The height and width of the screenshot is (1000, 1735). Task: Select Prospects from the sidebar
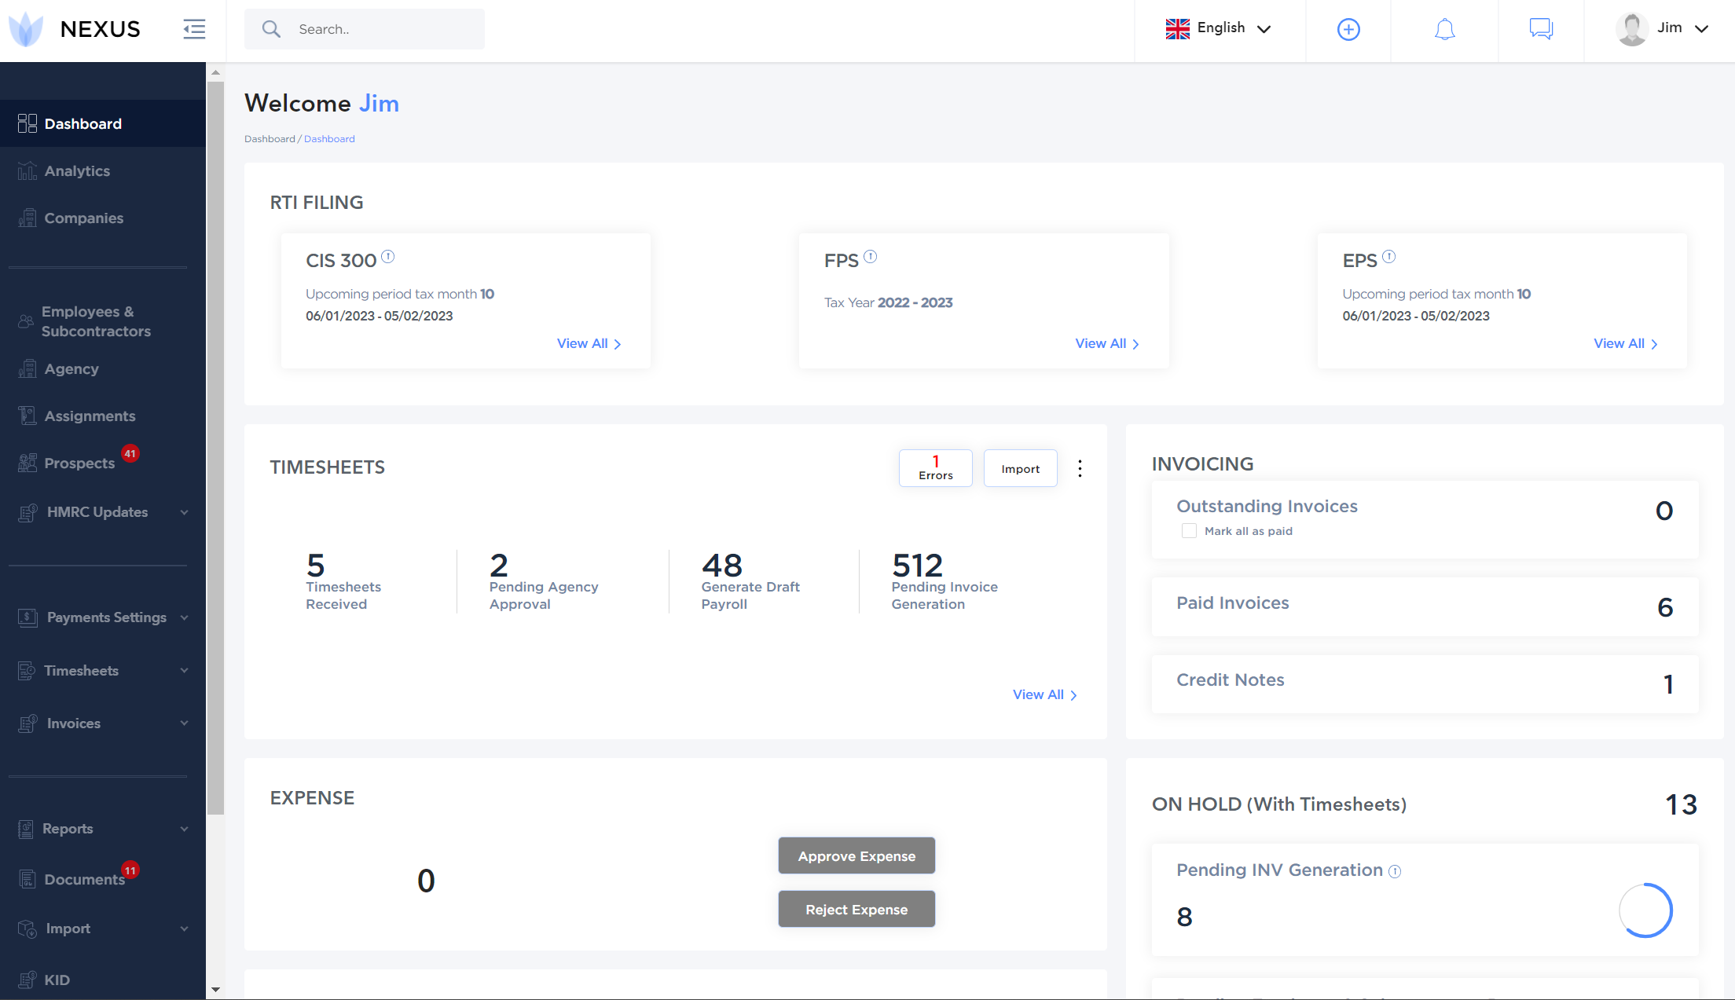coord(79,463)
